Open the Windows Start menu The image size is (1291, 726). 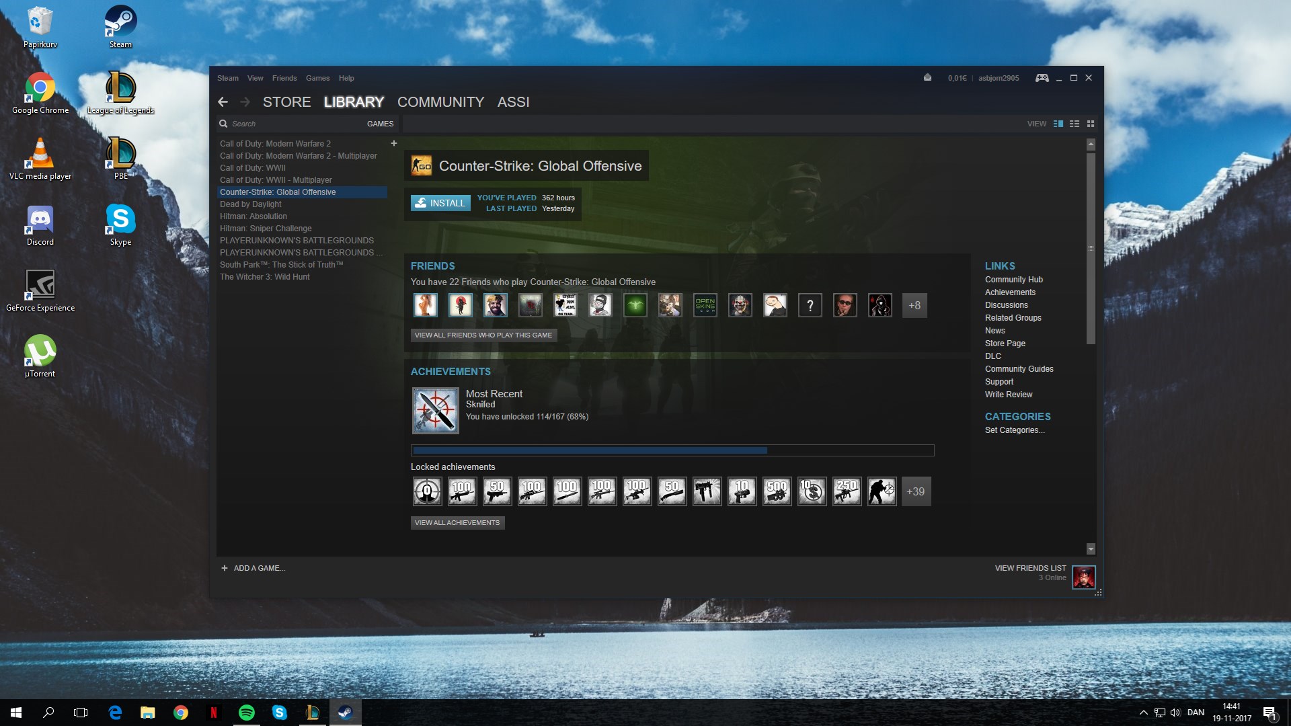[16, 713]
